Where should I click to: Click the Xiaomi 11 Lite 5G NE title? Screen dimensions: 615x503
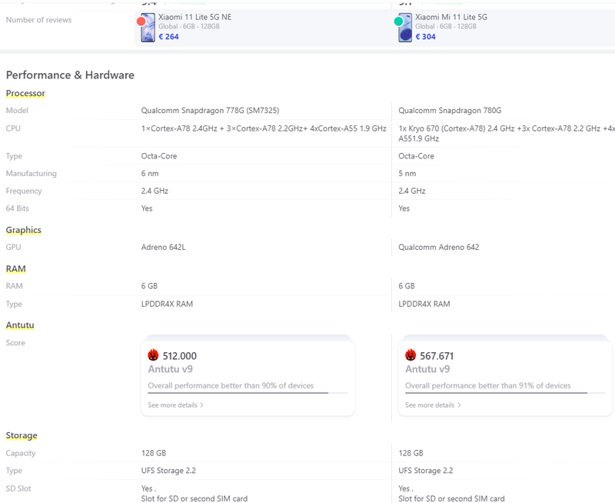[195, 17]
